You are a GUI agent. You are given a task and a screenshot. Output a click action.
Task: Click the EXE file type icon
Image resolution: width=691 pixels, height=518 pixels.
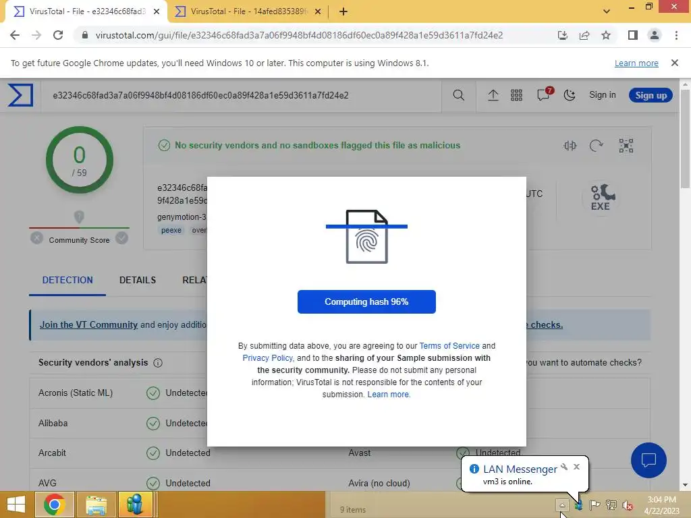pos(601,198)
